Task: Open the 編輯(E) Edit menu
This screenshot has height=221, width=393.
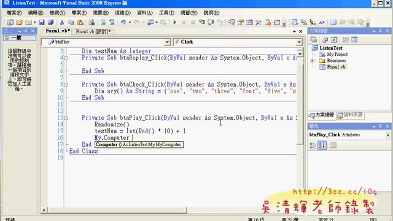Action: [x=36, y=13]
